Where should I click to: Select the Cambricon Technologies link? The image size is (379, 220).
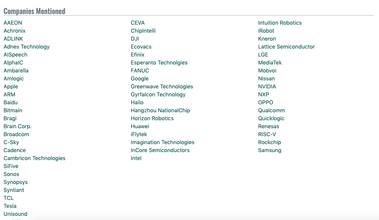pos(34,158)
